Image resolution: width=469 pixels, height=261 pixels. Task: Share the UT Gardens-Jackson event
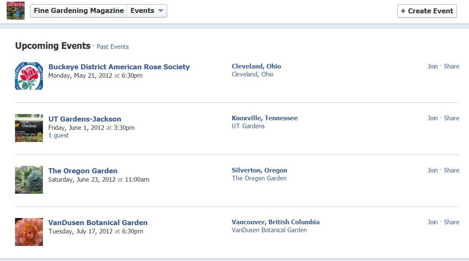tap(451, 118)
